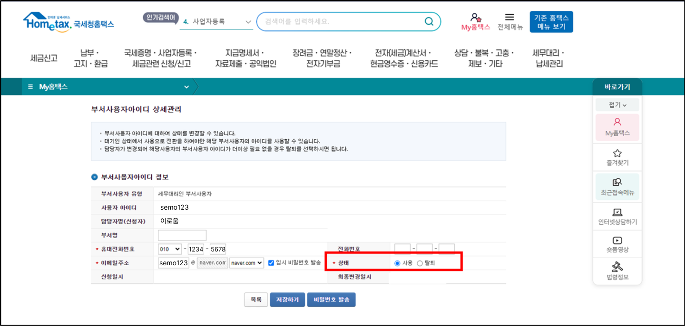This screenshot has width=685, height=328.
Task: Click the 비밀번호 발송 button
Action: point(331,299)
